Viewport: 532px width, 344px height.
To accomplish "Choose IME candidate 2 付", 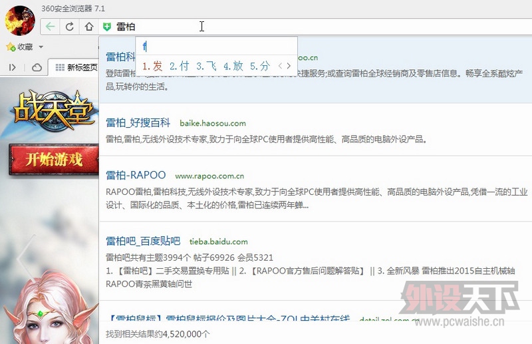I will (x=179, y=66).
